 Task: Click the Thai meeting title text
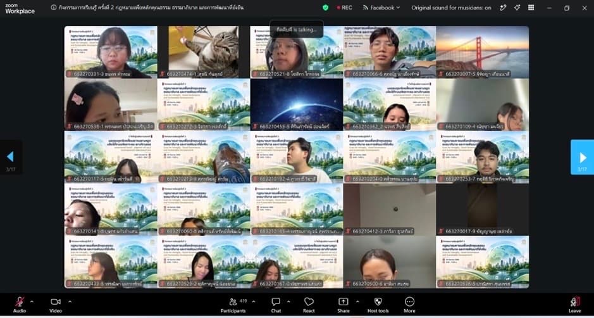[x=151, y=8]
